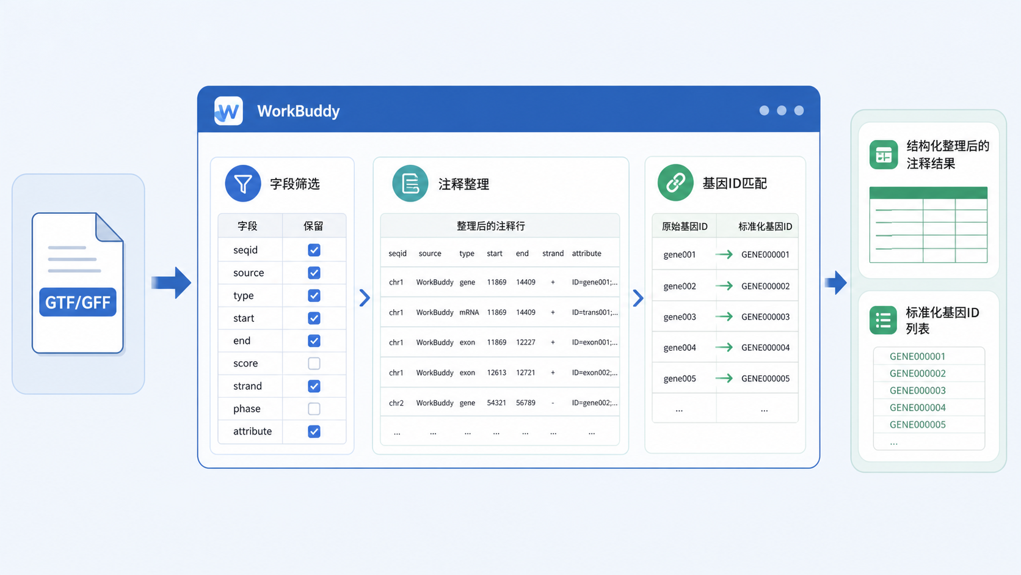
Task: Click the gene004 original ID cell
Action: click(680, 348)
